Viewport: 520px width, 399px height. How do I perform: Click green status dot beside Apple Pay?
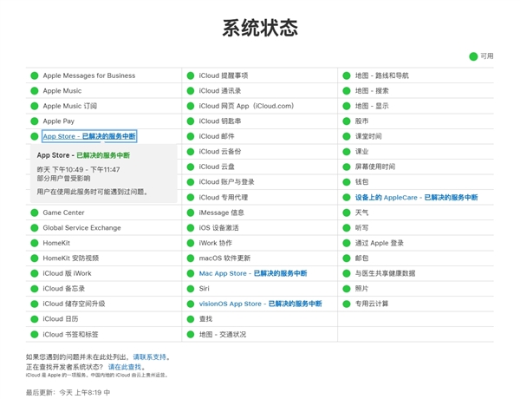click(35, 121)
